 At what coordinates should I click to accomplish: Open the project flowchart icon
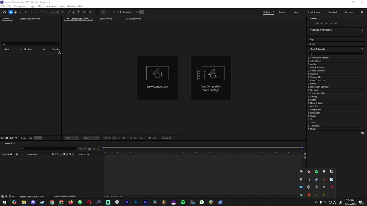coord(59,53)
